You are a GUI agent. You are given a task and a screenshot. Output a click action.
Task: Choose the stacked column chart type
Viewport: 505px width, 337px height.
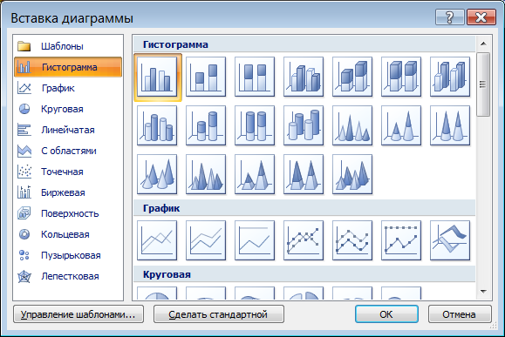(x=206, y=77)
